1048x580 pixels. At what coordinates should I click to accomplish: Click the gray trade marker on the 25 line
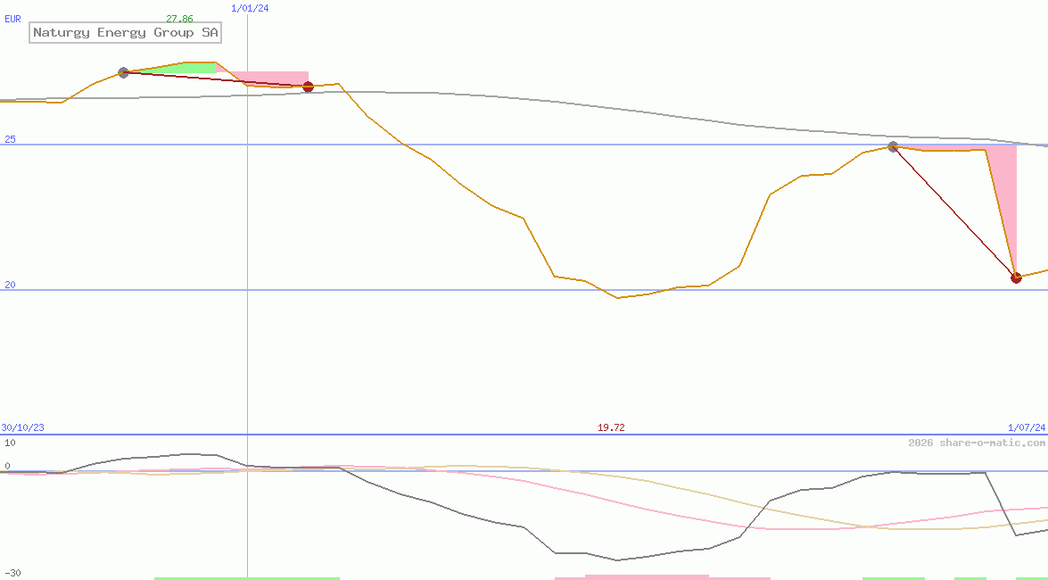(893, 146)
